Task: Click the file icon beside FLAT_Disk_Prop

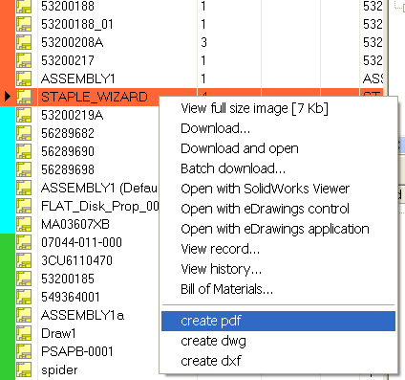Action: click(x=24, y=206)
